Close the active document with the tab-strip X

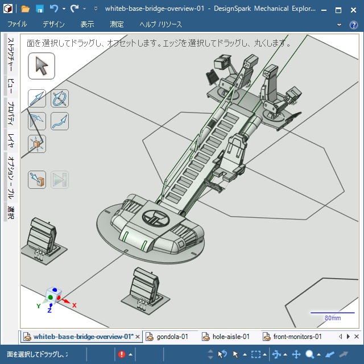pyautogui.click(x=357, y=336)
